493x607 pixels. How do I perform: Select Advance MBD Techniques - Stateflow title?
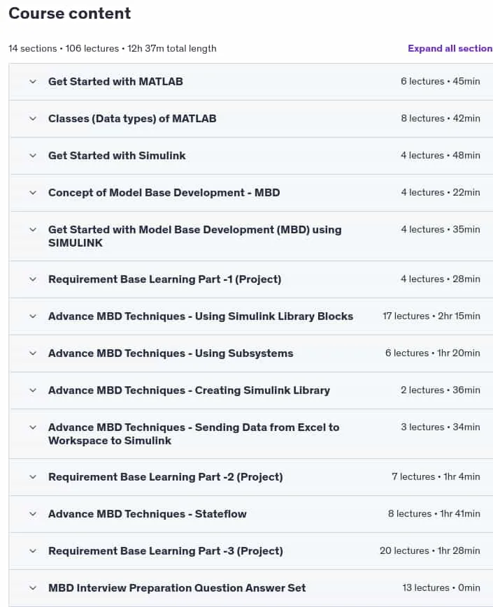click(x=148, y=514)
